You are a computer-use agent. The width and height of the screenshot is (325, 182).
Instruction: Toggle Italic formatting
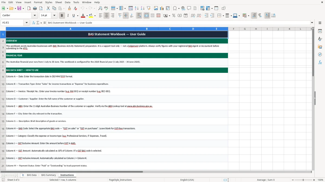pyautogui.click(x=68, y=16)
